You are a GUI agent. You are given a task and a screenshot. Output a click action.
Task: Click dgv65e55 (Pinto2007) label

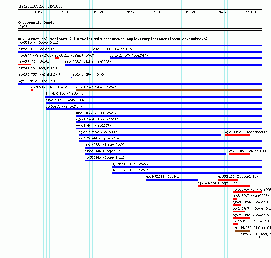coord(64,106)
